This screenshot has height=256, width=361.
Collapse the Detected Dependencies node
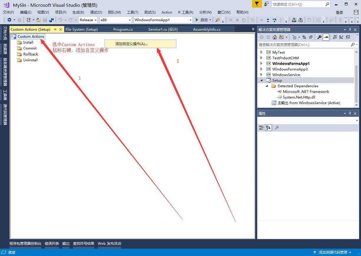click(267, 86)
